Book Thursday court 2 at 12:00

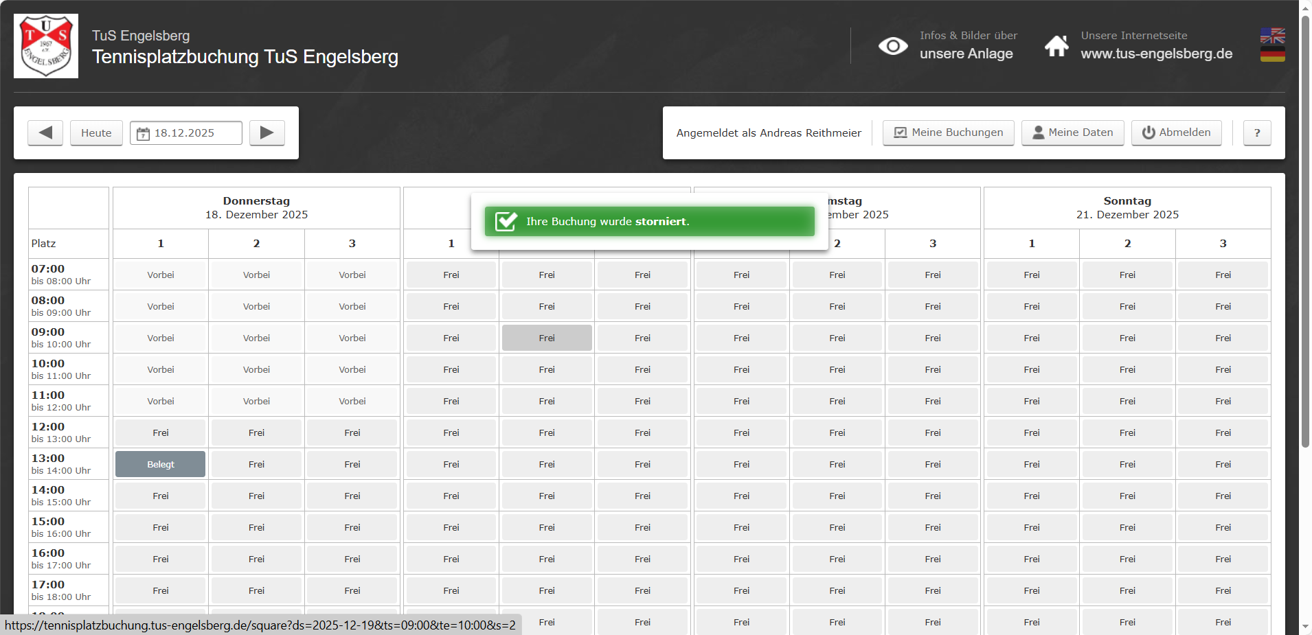point(256,432)
